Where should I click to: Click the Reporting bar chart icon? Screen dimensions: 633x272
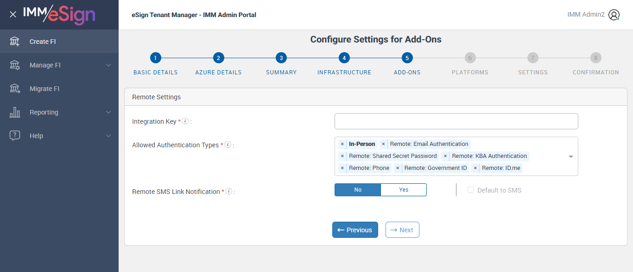pyautogui.click(x=15, y=112)
